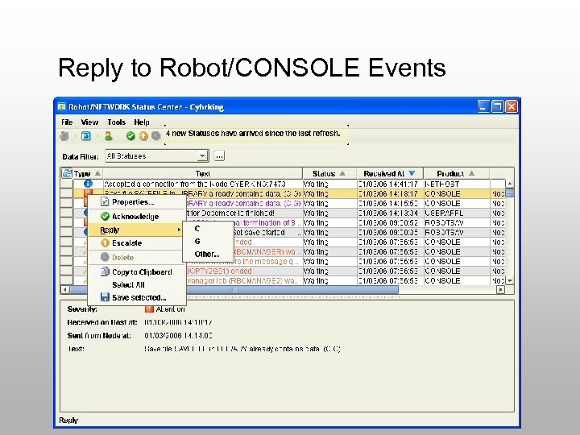Image resolution: width=580 pixels, height=435 pixels.
Task: Click the orange Escalate arrow toolbar icon
Action: coord(143,136)
